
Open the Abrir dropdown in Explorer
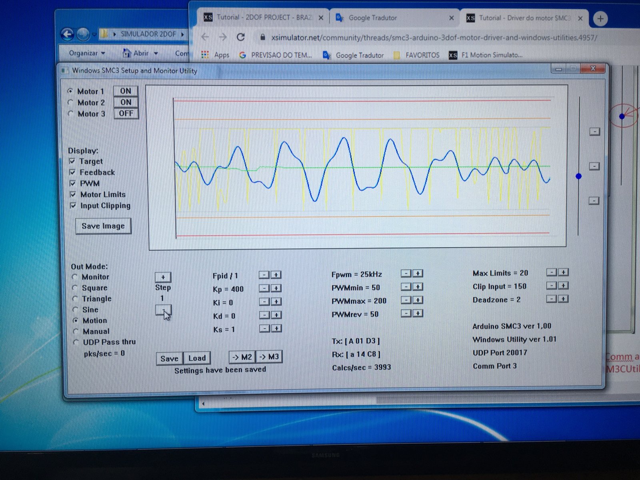coord(140,53)
